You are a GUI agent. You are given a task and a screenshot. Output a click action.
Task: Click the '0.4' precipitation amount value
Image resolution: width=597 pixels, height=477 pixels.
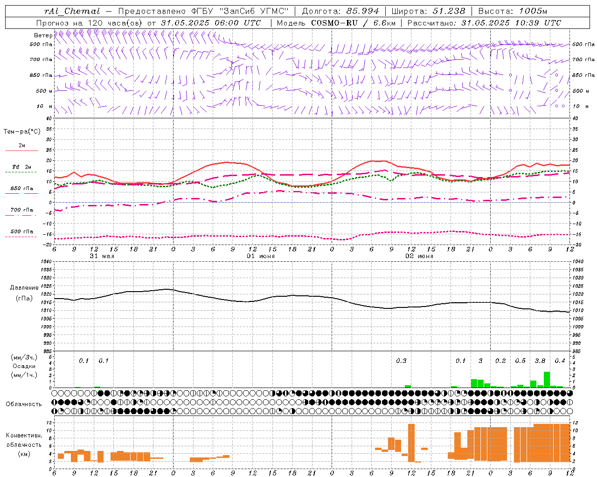(560, 361)
